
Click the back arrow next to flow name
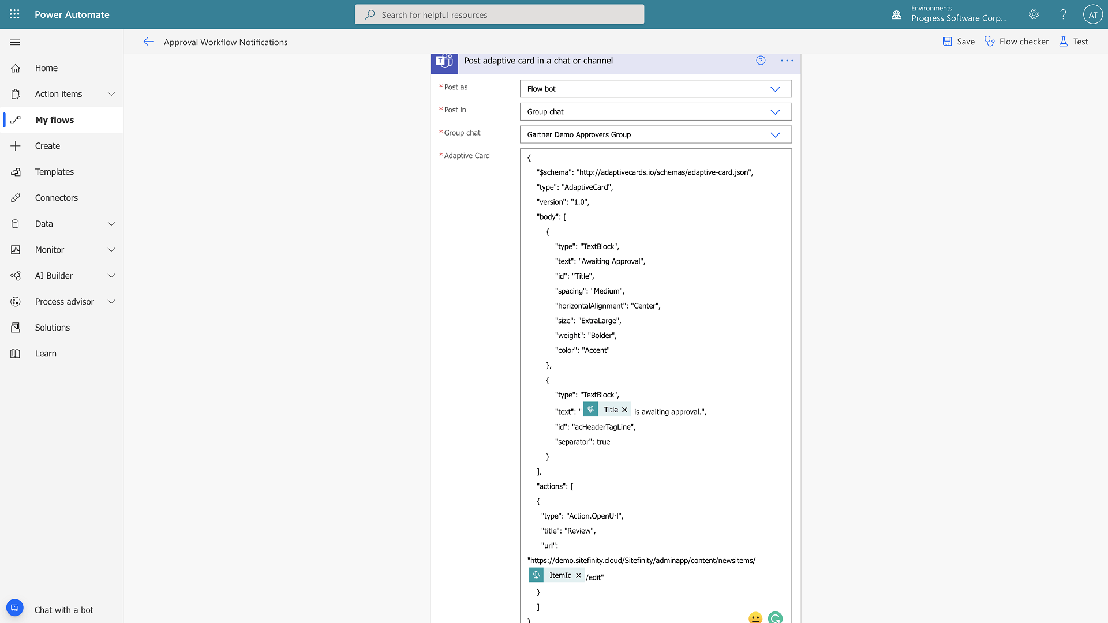click(148, 42)
